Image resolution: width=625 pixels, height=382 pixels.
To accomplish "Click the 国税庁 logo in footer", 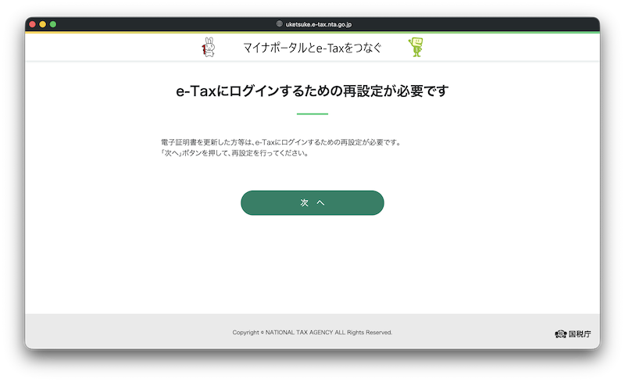I will pyautogui.click(x=573, y=334).
